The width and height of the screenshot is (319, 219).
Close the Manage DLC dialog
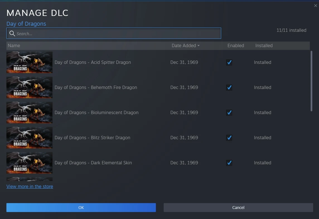click(316, 6)
